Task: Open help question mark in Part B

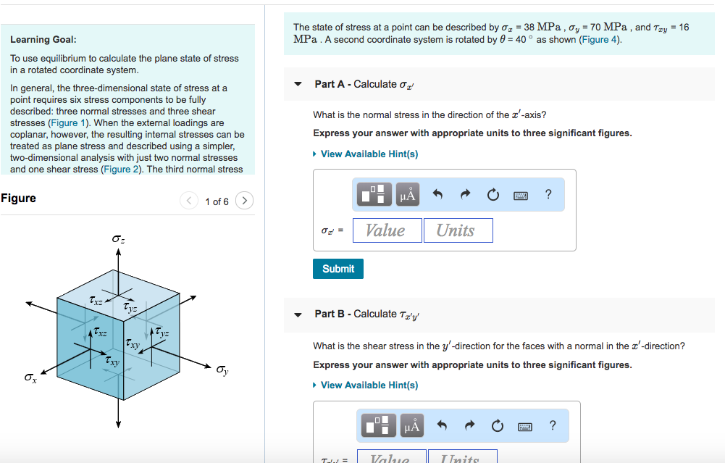Action: click(553, 426)
